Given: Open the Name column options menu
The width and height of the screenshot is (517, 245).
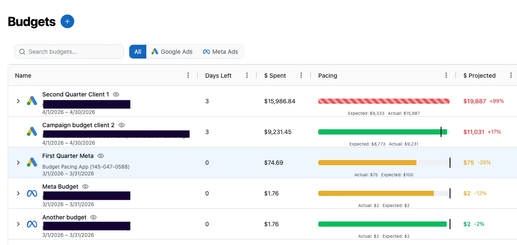Looking at the screenshot, I should pos(189,75).
